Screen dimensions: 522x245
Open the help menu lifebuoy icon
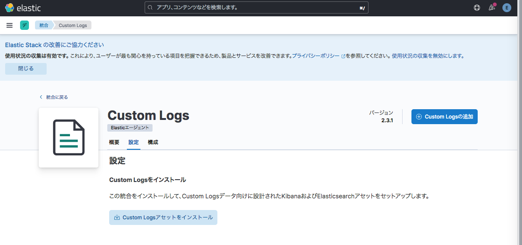[x=477, y=8]
